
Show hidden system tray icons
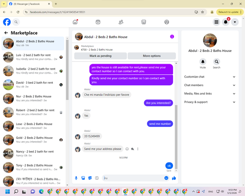(x=193, y=191)
